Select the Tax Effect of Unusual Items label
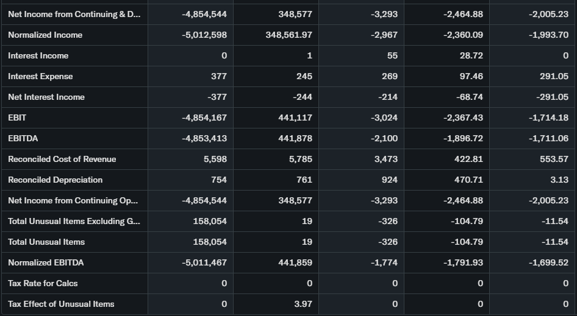This screenshot has height=316, width=577. pyautogui.click(x=61, y=304)
